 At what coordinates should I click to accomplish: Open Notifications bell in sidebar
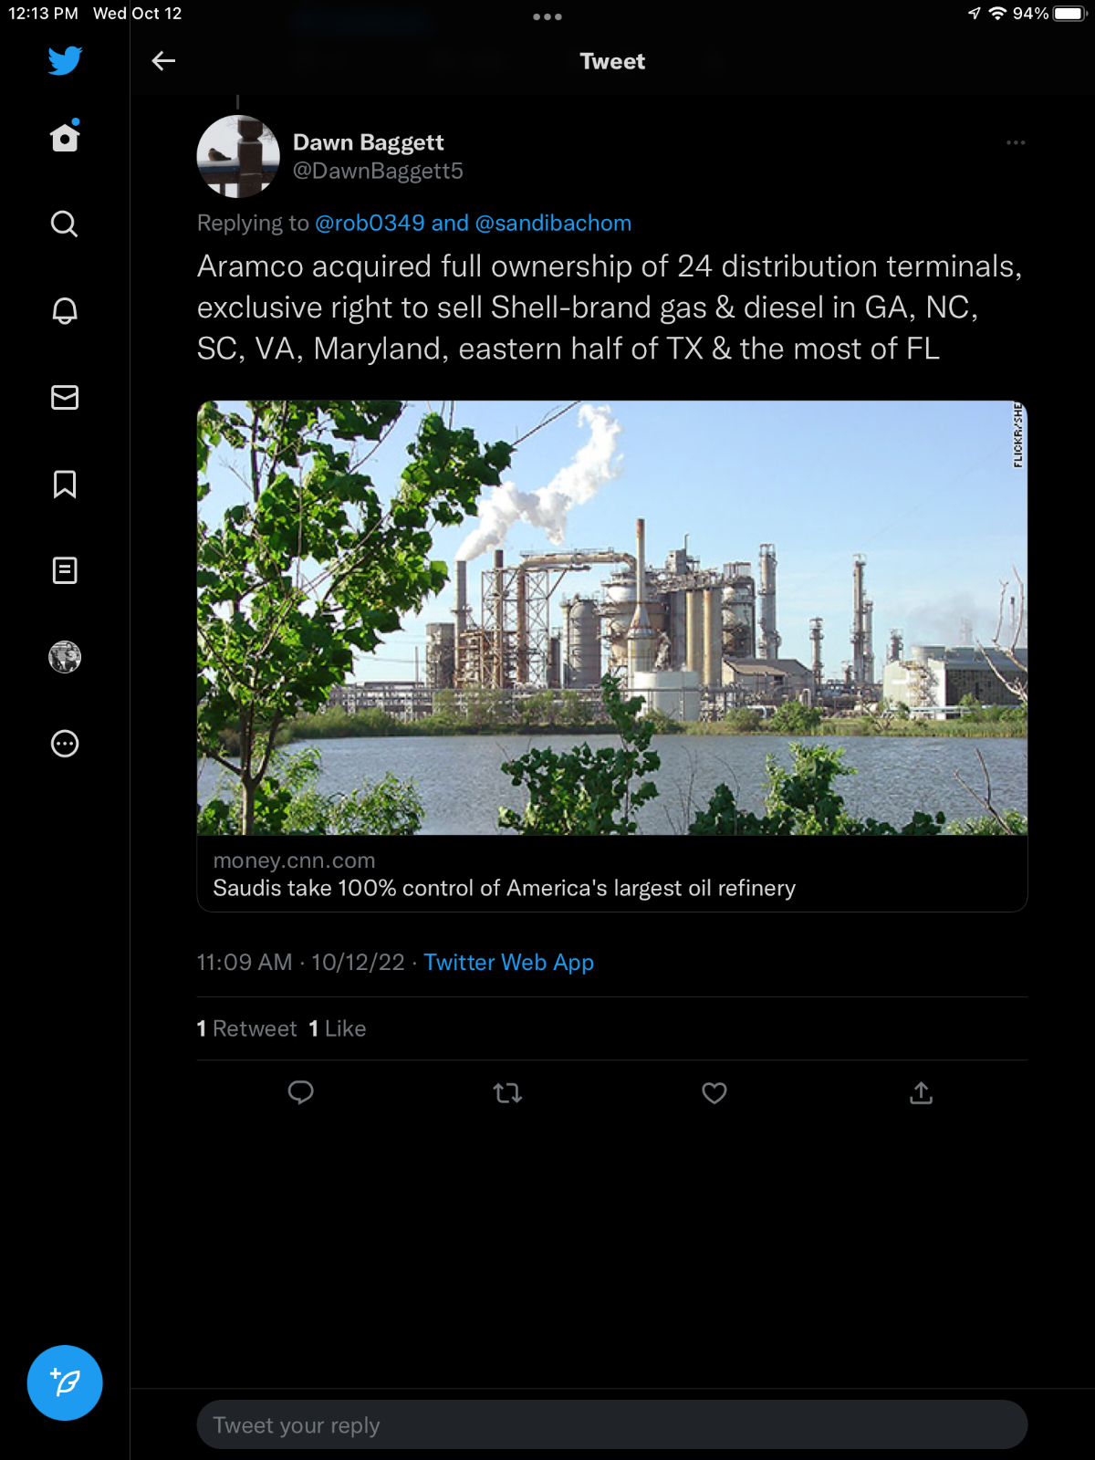tap(65, 310)
